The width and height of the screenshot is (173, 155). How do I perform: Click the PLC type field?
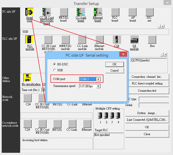tap(154, 99)
